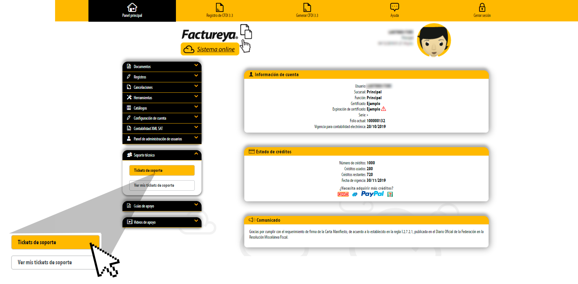Open Configuración de cuenta menu item
578x284 pixels.
click(x=162, y=118)
